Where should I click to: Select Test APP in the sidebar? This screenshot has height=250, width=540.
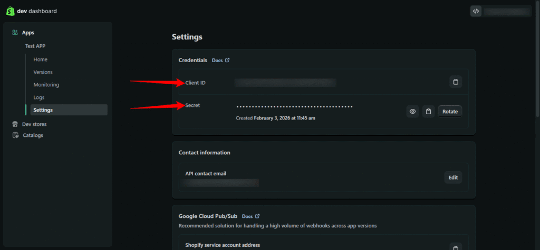(35, 46)
